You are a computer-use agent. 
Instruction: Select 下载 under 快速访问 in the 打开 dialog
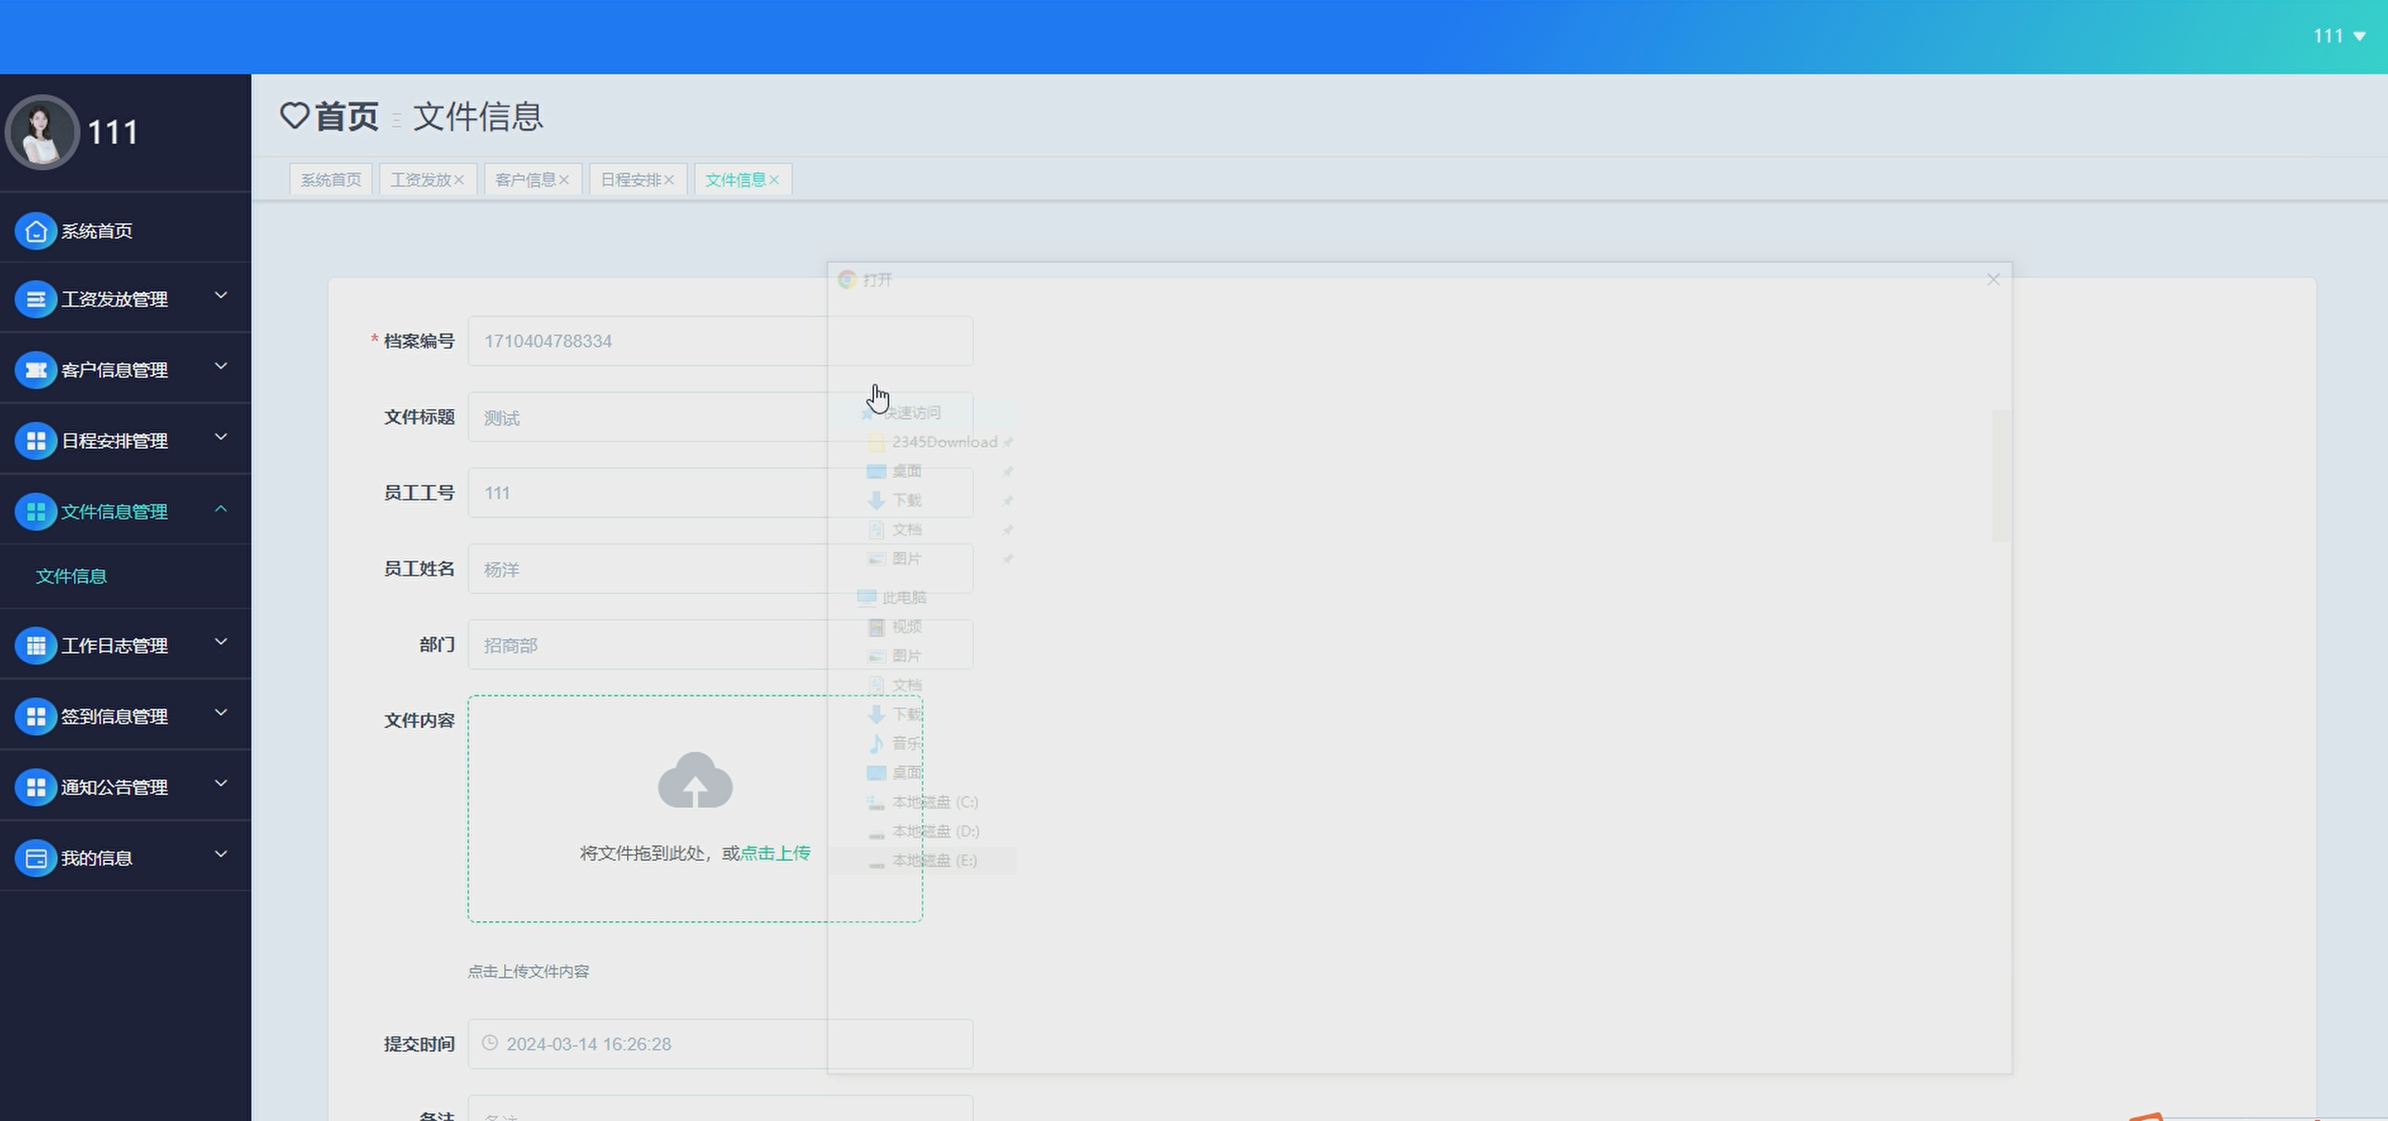pos(906,500)
